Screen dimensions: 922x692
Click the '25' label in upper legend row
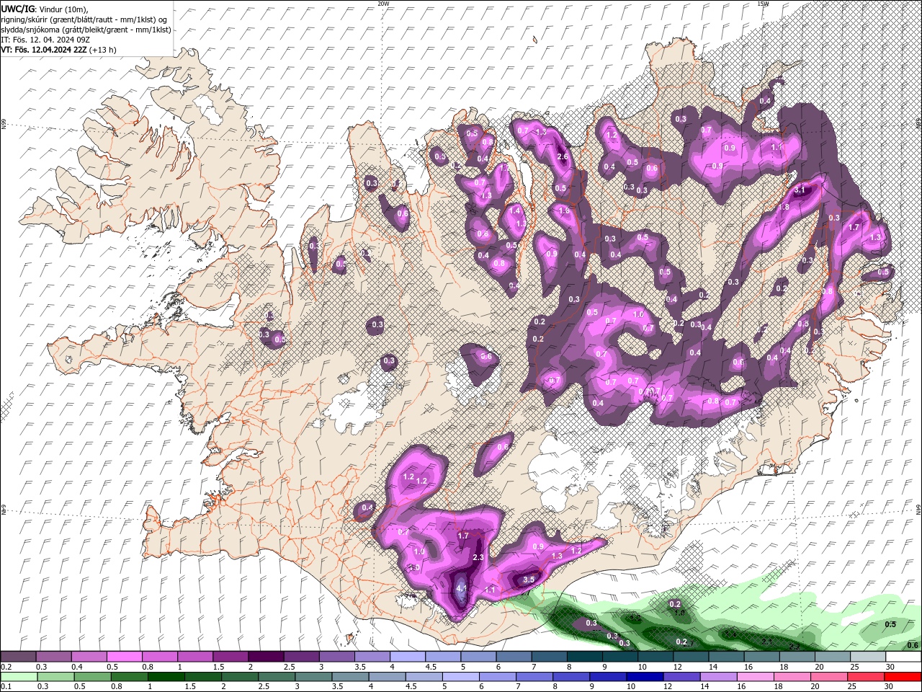point(855,667)
